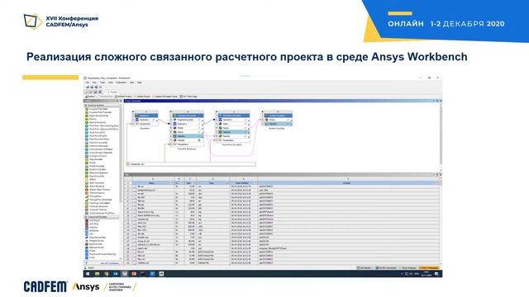529x297 pixels.
Task: Switch to the Project tab
Action: 112,92
